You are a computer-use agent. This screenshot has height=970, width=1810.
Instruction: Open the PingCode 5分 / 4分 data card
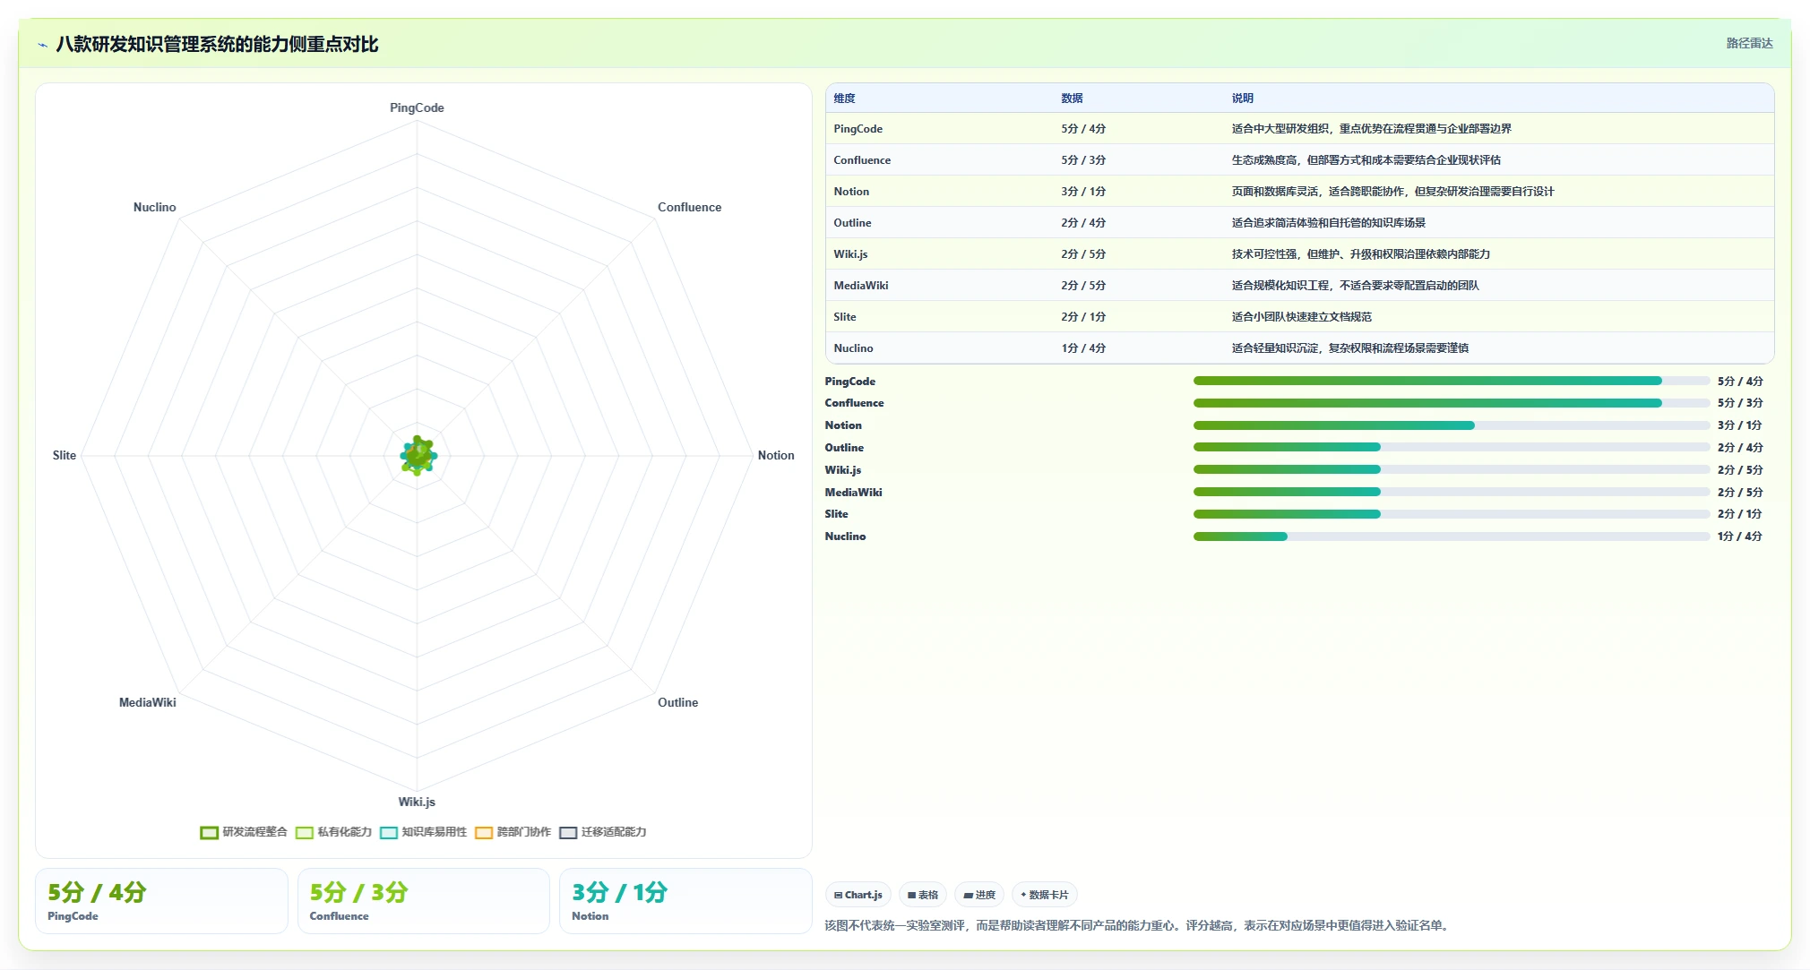161,901
